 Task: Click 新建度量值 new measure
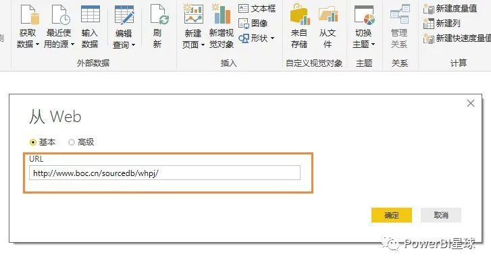450,9
